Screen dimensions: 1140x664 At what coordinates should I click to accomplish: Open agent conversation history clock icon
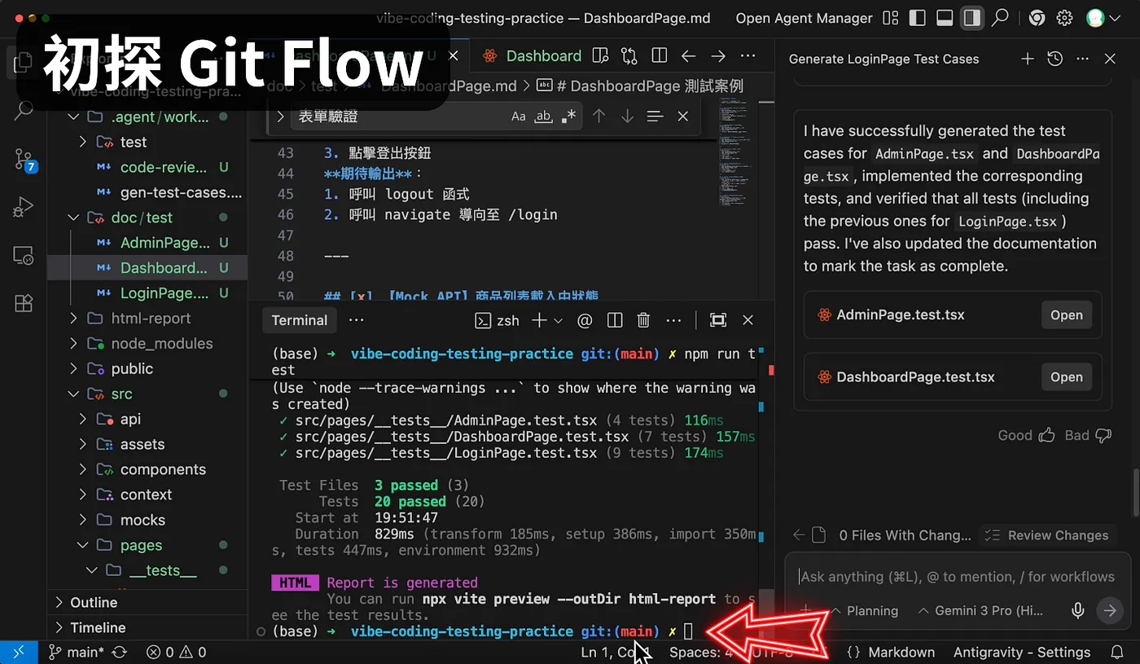(1055, 59)
